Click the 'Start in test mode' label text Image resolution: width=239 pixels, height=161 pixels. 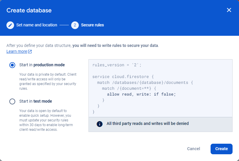35,101
